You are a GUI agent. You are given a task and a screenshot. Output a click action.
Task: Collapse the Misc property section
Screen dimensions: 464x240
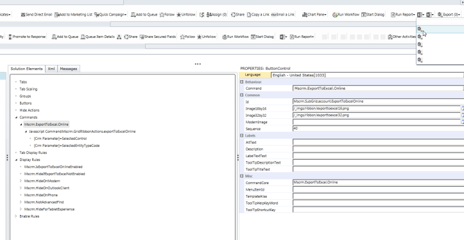tap(242, 176)
